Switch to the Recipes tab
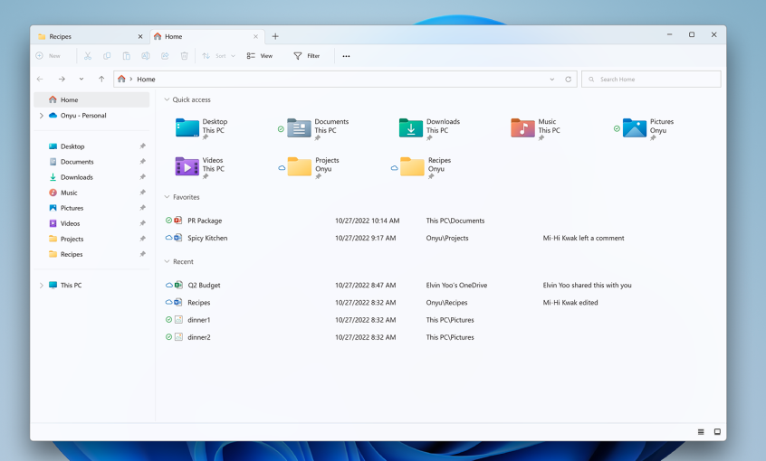The width and height of the screenshot is (766, 461). coord(86,37)
